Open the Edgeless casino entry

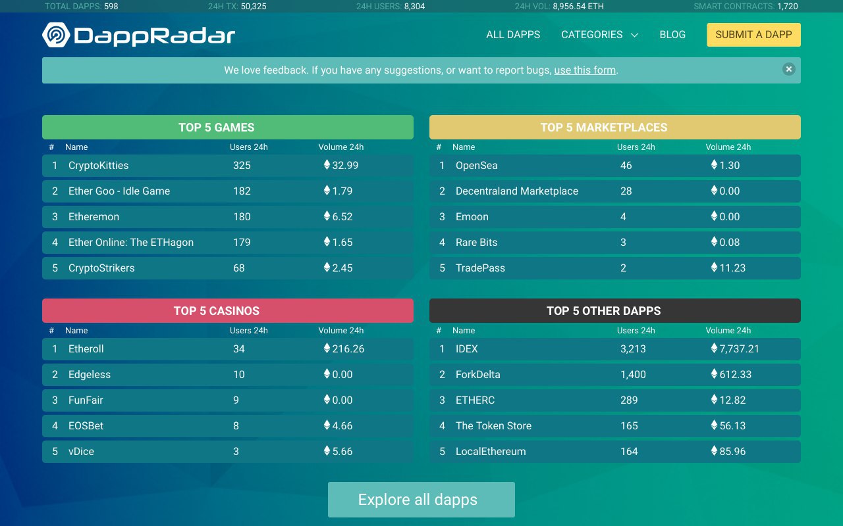pos(90,375)
